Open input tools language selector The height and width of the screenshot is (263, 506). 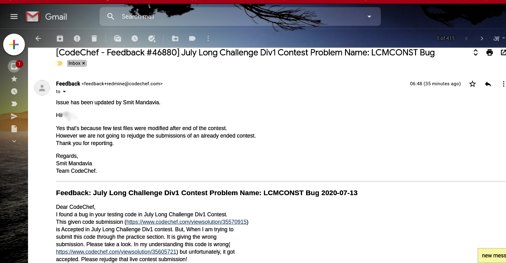499,38
